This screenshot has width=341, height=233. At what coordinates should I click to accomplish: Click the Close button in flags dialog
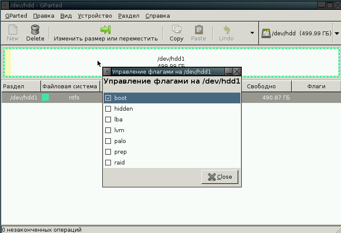pos(220,177)
